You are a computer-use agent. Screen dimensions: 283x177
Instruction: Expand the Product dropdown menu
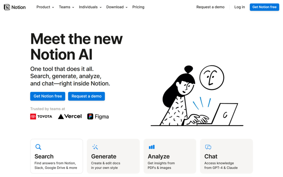tap(45, 7)
